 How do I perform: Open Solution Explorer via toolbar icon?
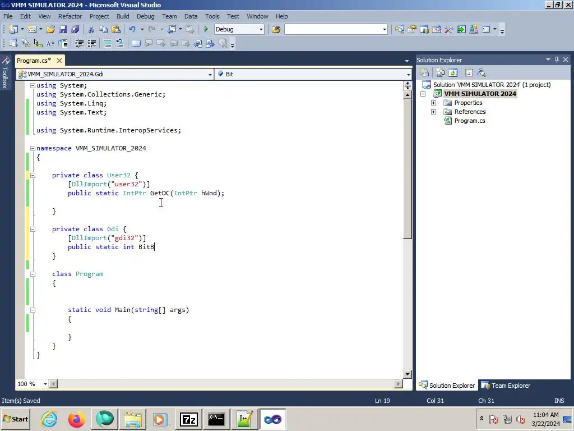point(399,29)
